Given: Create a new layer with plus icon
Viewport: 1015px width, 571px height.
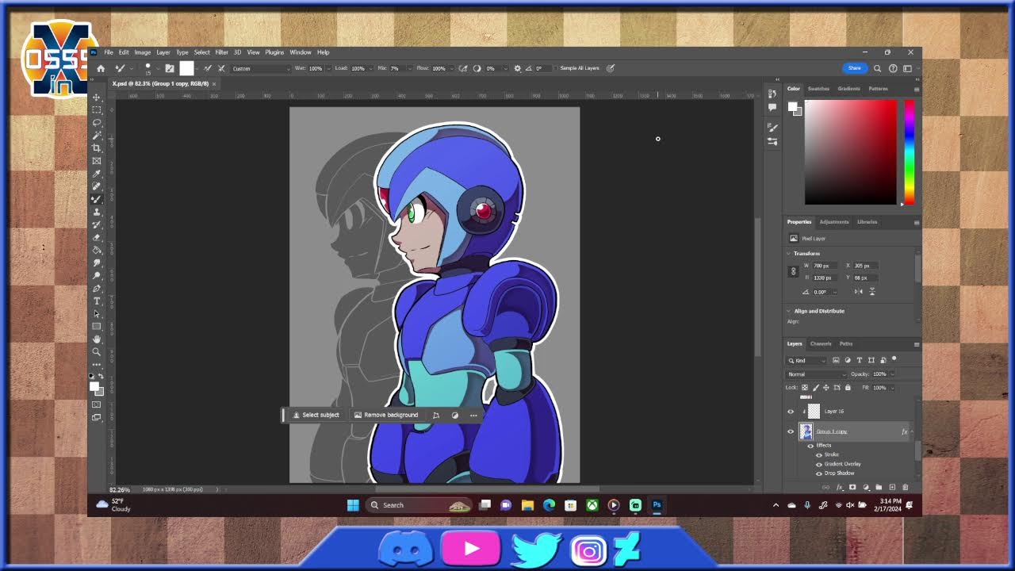Looking at the screenshot, I should pyautogui.click(x=892, y=487).
